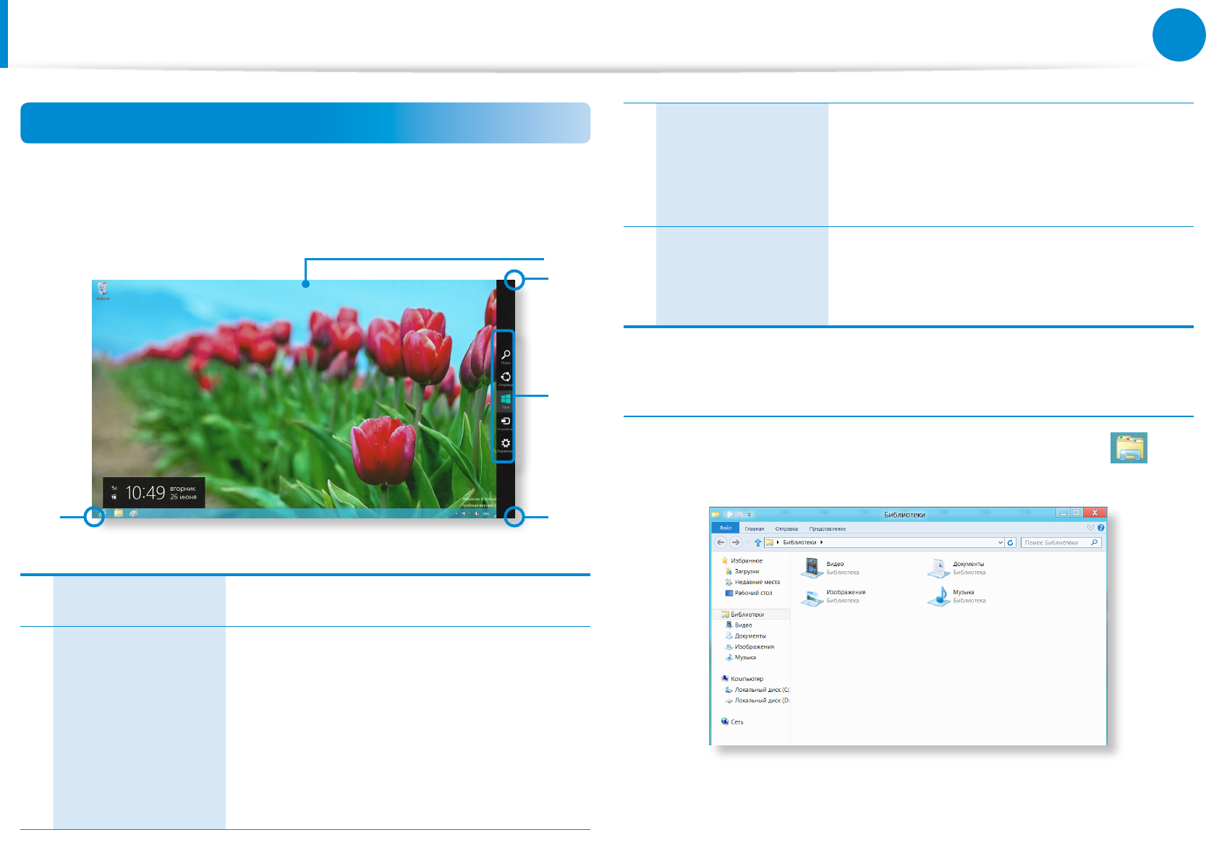The image size is (1214, 861).
Task: Refresh the Библиотеки folder view
Action: pyautogui.click(x=1011, y=542)
